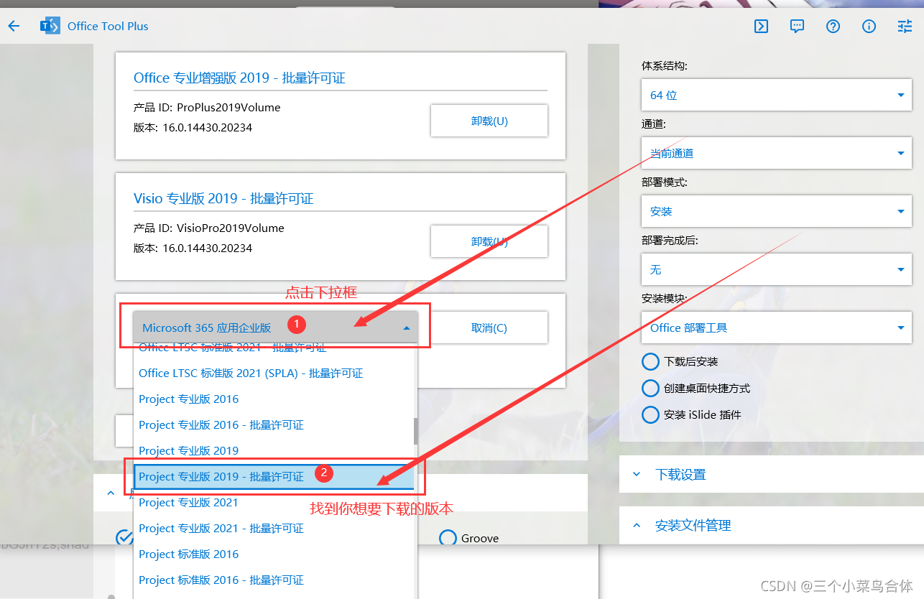Select Project 专业版 2019 - 批量许可证

tap(223, 476)
